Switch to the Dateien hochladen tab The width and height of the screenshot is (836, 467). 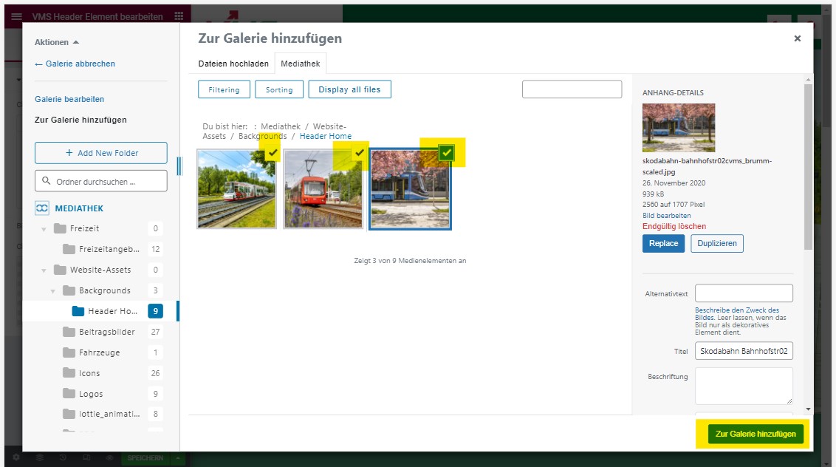233,64
